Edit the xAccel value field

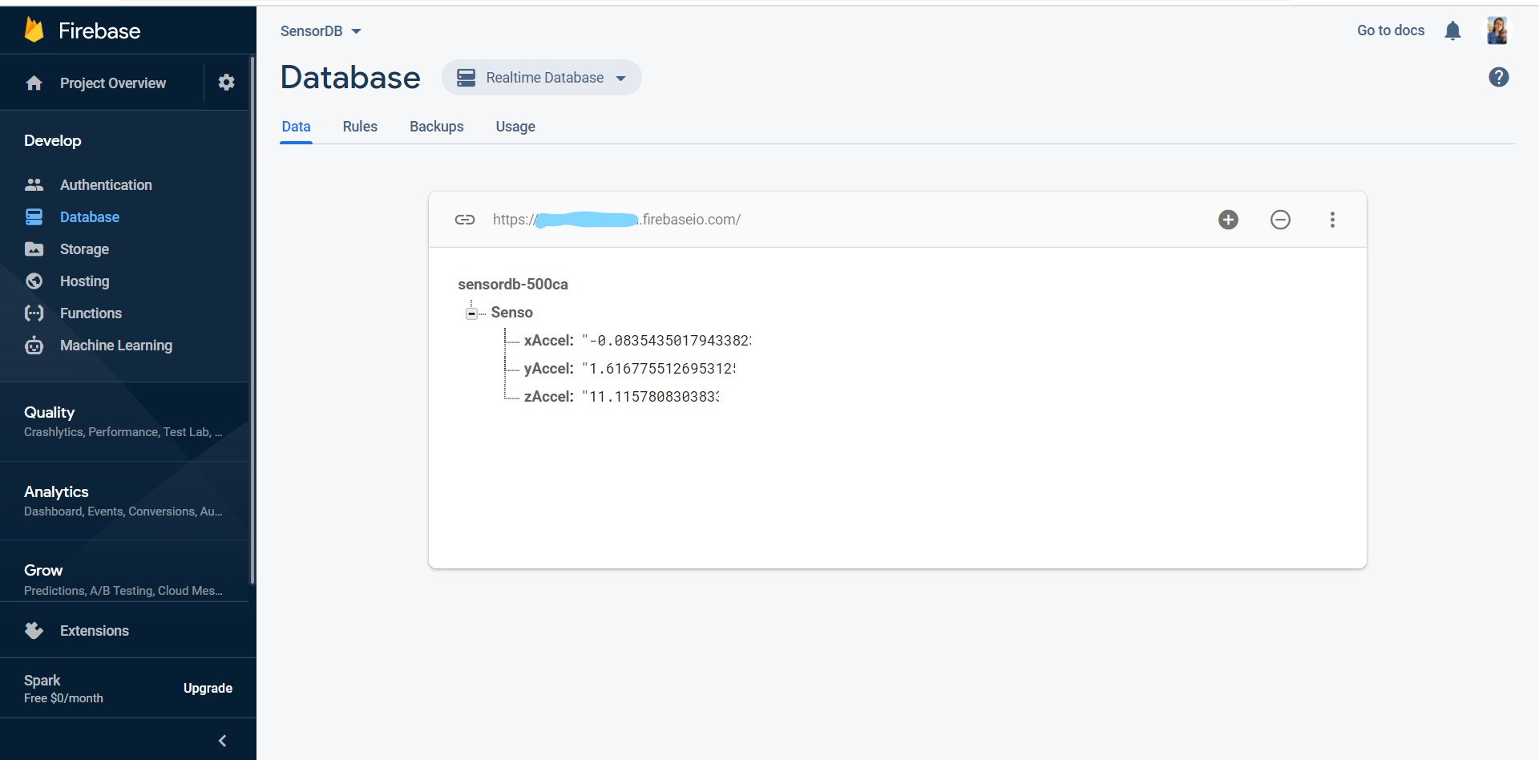point(666,341)
